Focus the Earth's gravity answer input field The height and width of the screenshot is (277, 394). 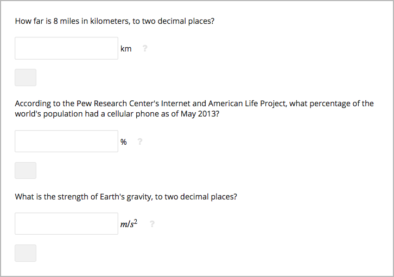point(66,224)
